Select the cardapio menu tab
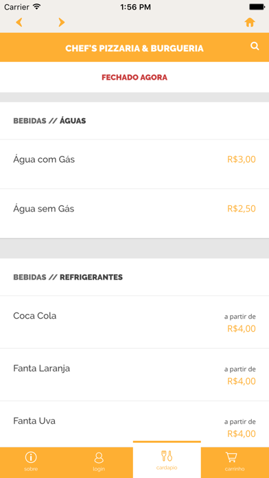This screenshot has width=269, height=478. tap(167, 460)
